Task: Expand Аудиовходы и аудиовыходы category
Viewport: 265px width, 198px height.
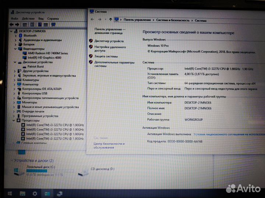Action: click(x=15, y=40)
